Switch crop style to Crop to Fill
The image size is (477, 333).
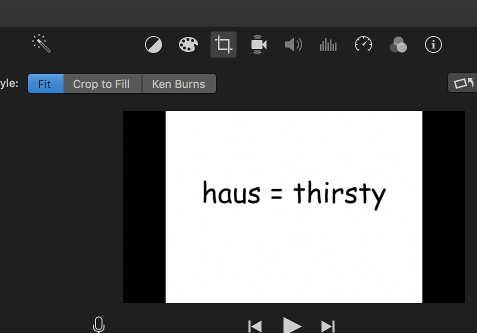pos(101,84)
